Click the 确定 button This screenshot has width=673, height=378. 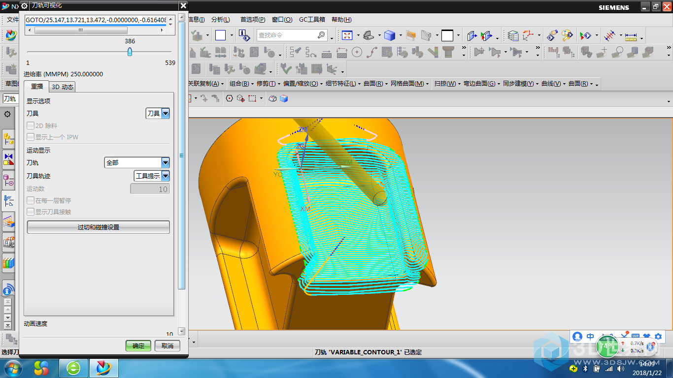coord(138,346)
